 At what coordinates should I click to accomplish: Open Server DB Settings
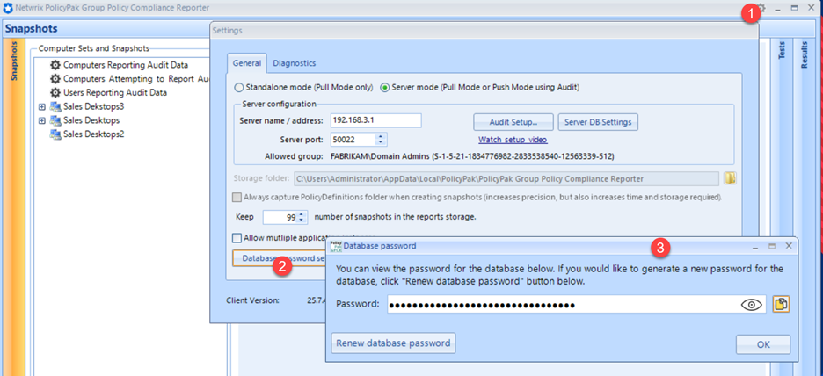pos(597,121)
